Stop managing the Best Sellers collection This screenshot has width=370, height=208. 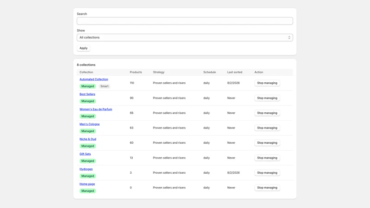(x=267, y=98)
